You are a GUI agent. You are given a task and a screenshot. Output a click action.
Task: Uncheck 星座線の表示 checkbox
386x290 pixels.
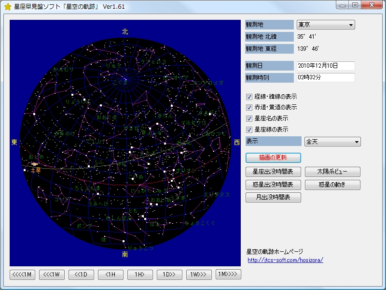click(249, 130)
